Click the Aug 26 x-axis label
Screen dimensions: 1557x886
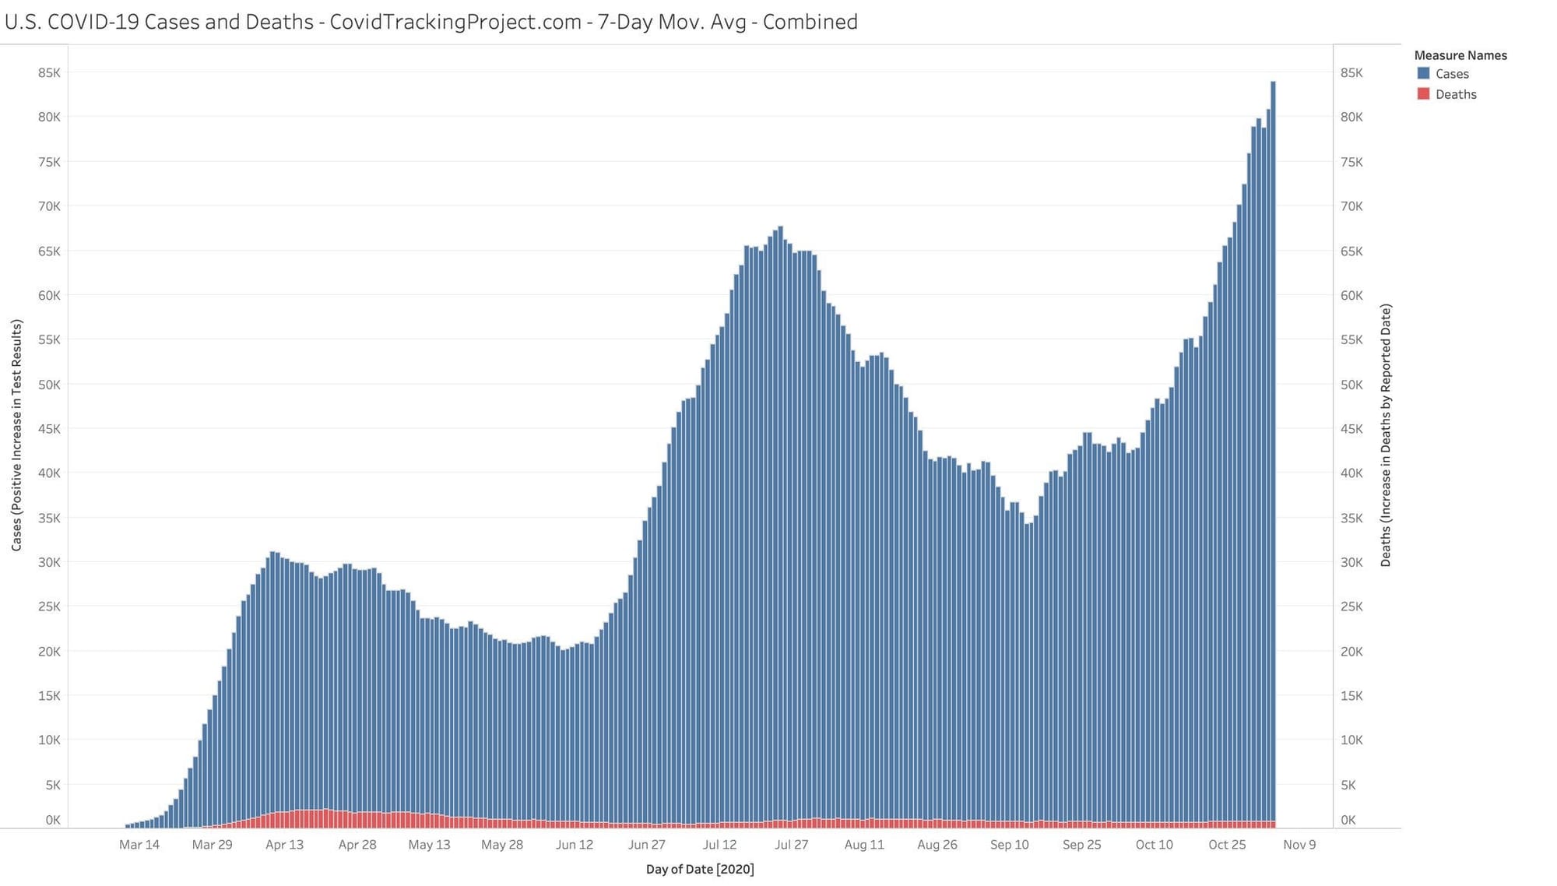(937, 845)
